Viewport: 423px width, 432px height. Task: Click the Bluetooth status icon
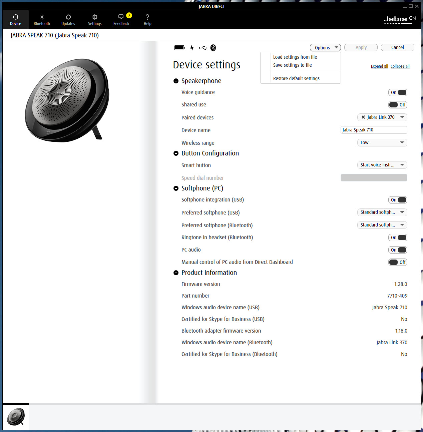[x=213, y=48]
